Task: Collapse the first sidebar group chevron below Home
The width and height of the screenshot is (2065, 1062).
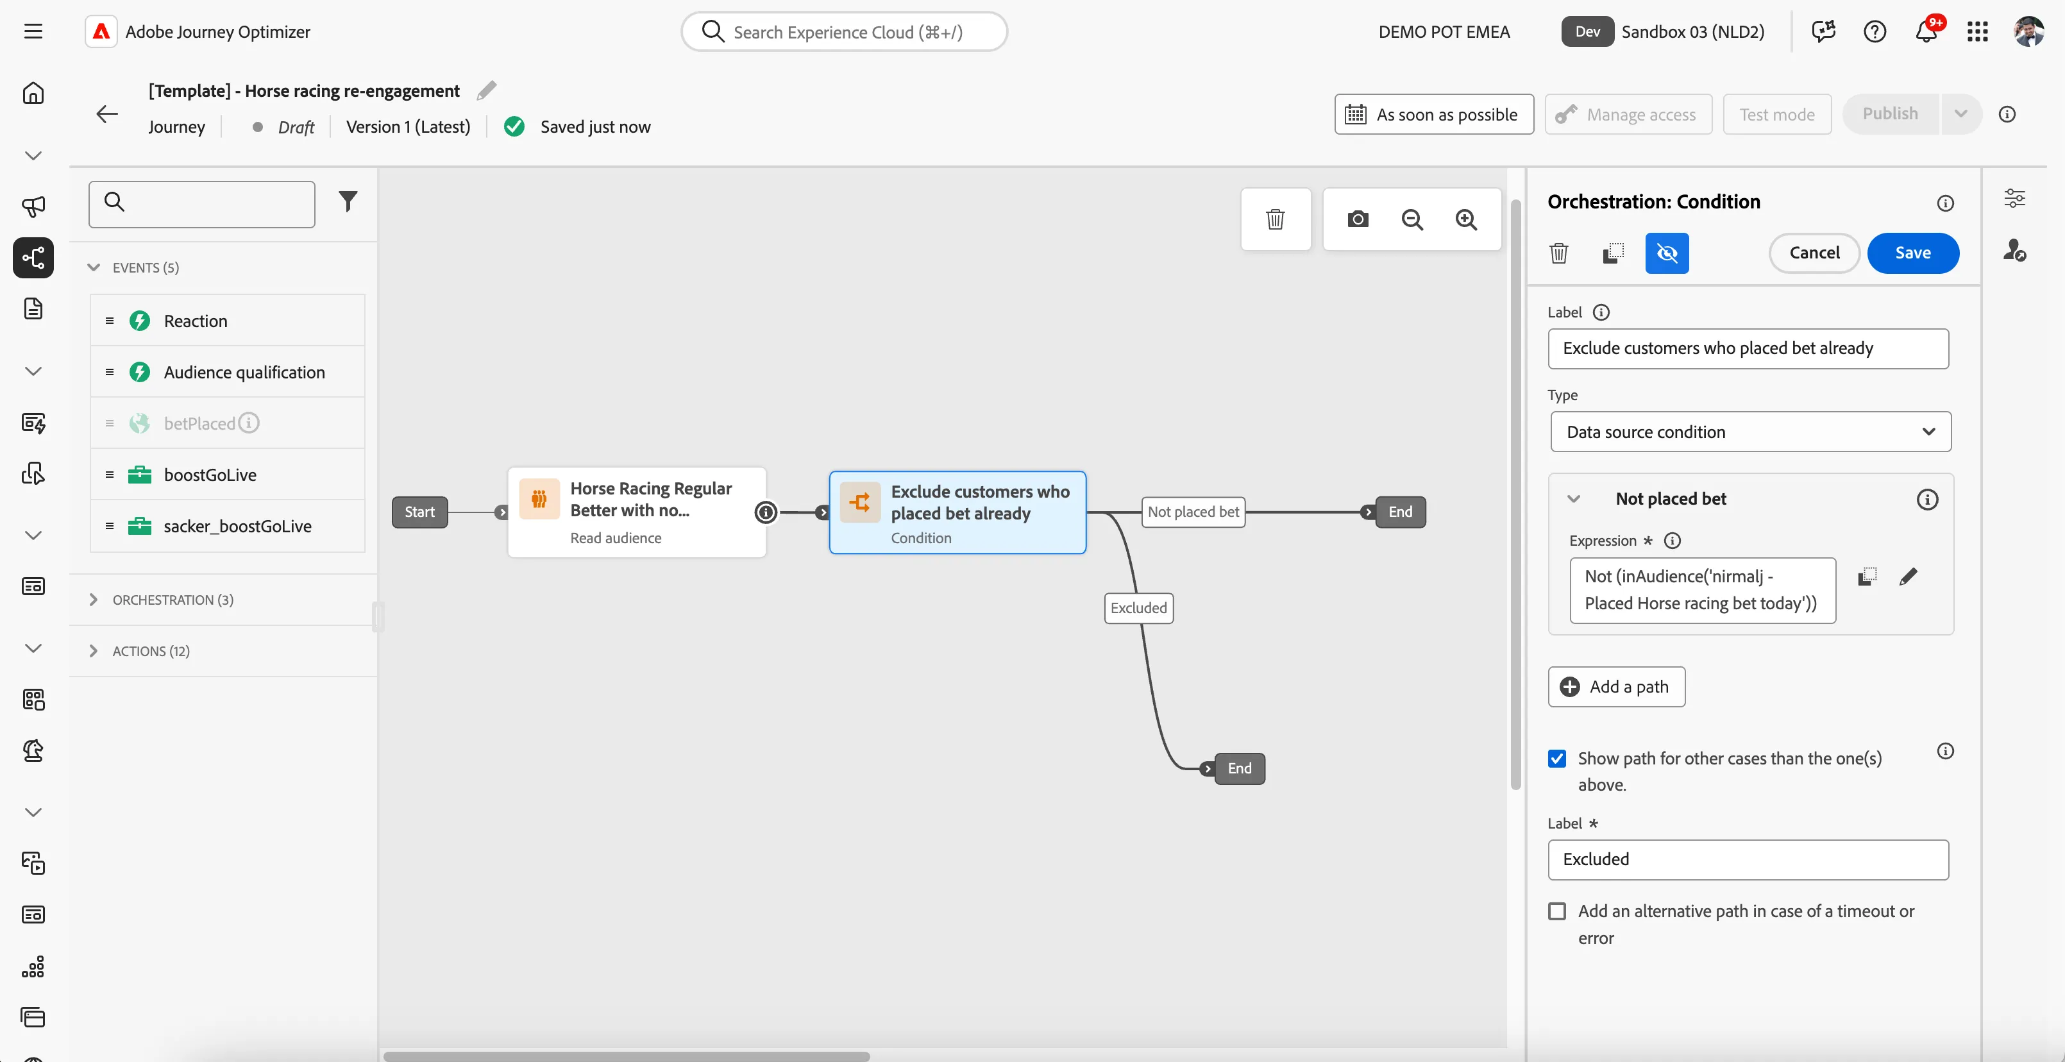Action: 33,155
